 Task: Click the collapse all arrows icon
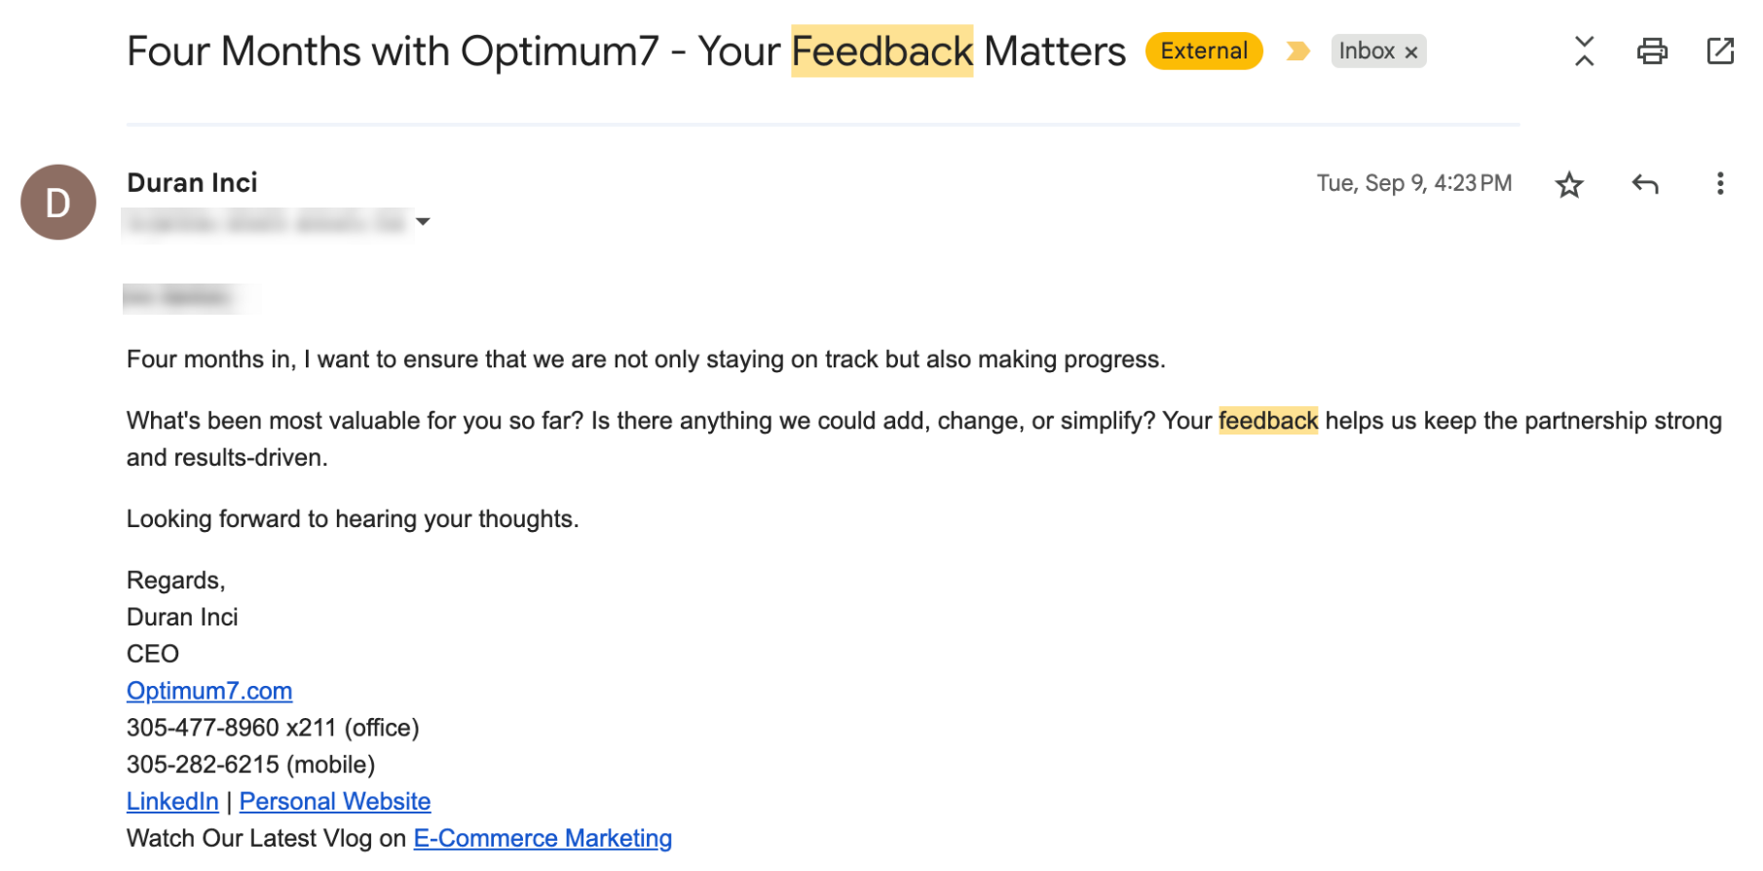(1584, 51)
